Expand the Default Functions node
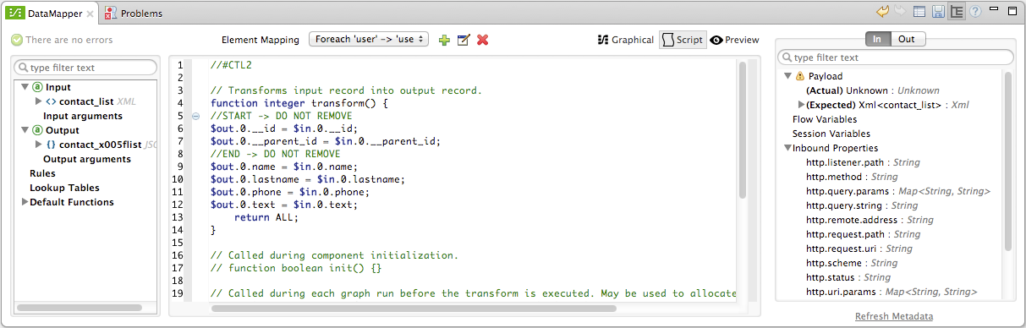Image resolution: width=1026 pixels, height=328 pixels. pos(25,202)
